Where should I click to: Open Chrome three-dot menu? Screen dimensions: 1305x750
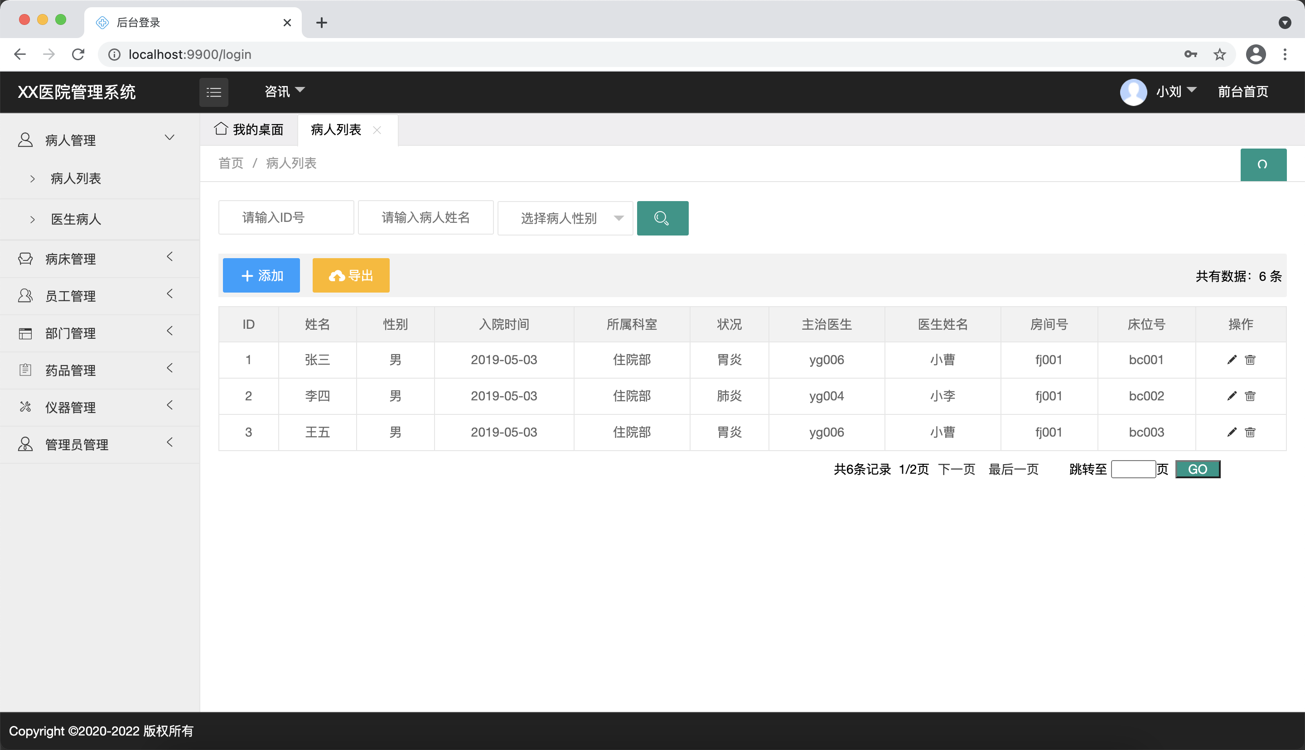[x=1285, y=54]
